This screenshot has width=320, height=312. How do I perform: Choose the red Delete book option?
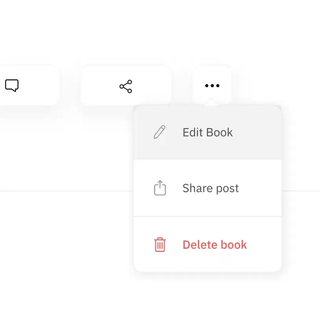click(x=208, y=244)
